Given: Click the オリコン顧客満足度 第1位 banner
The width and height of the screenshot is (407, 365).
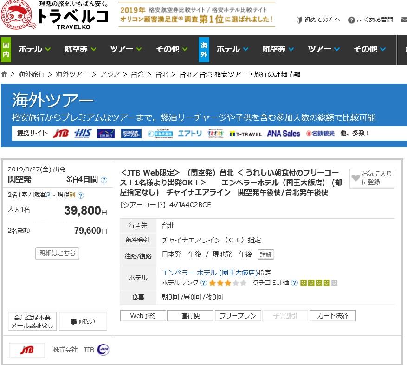Looking at the screenshot, I should (196, 14).
